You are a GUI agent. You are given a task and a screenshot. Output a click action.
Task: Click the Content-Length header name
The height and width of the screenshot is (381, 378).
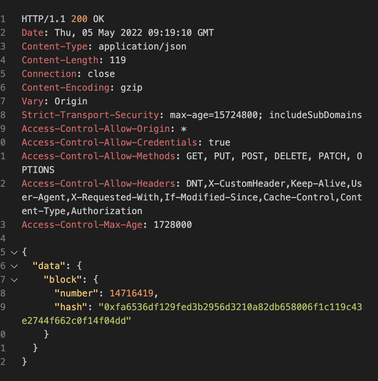(60, 60)
